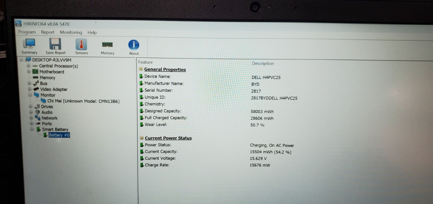Screen dimensions: 433x204
Task: Expand the Motherboard tree node
Action: pos(29,71)
